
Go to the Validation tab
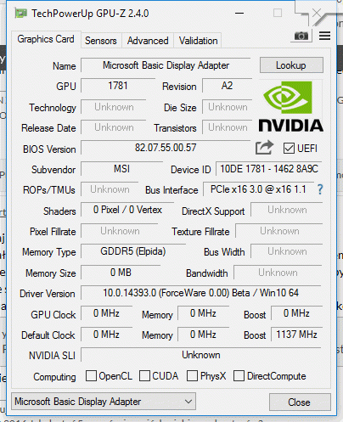pos(198,41)
